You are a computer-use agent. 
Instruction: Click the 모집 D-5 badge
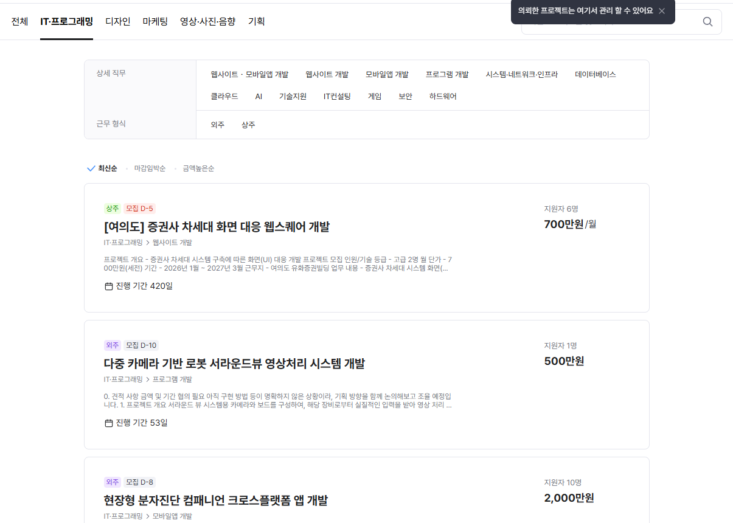coord(139,209)
